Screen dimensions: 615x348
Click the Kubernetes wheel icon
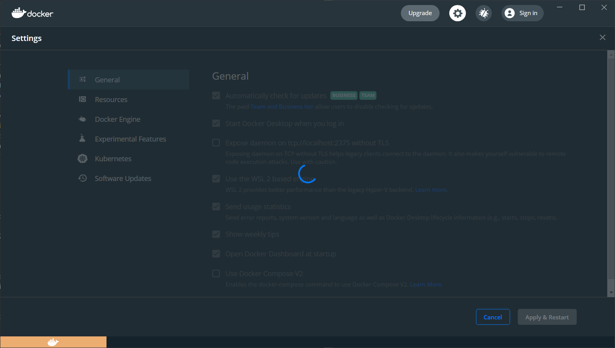click(x=82, y=159)
